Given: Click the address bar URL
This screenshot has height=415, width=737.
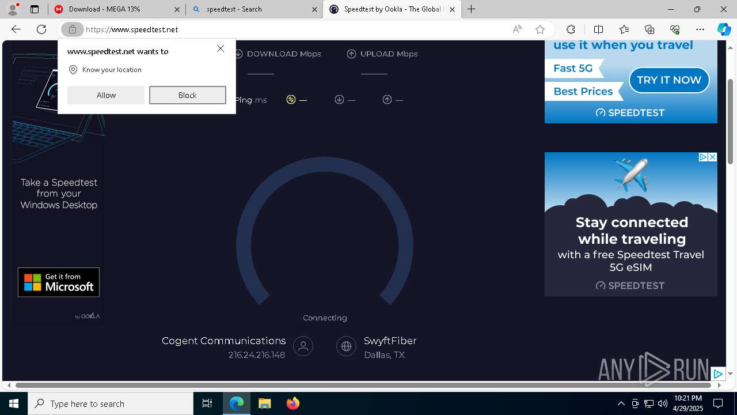Looking at the screenshot, I should (132, 29).
